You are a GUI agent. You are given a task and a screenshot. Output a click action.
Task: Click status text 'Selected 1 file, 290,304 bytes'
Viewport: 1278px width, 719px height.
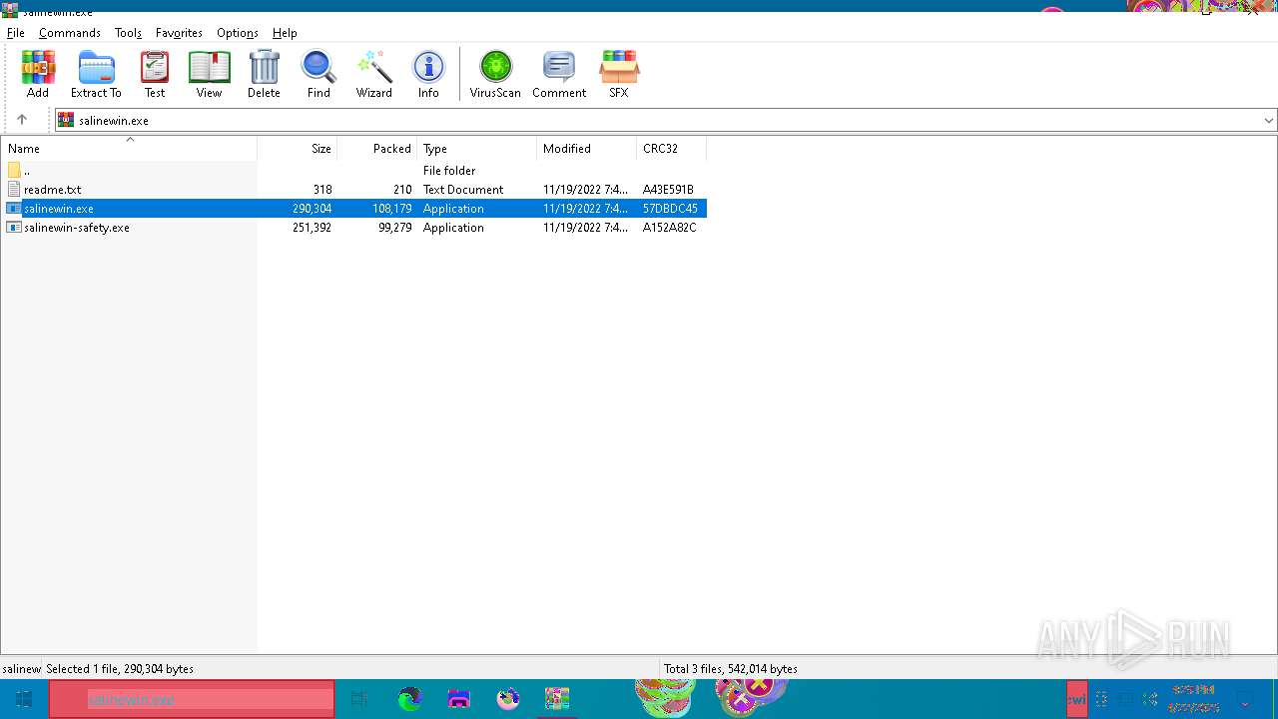click(120, 669)
